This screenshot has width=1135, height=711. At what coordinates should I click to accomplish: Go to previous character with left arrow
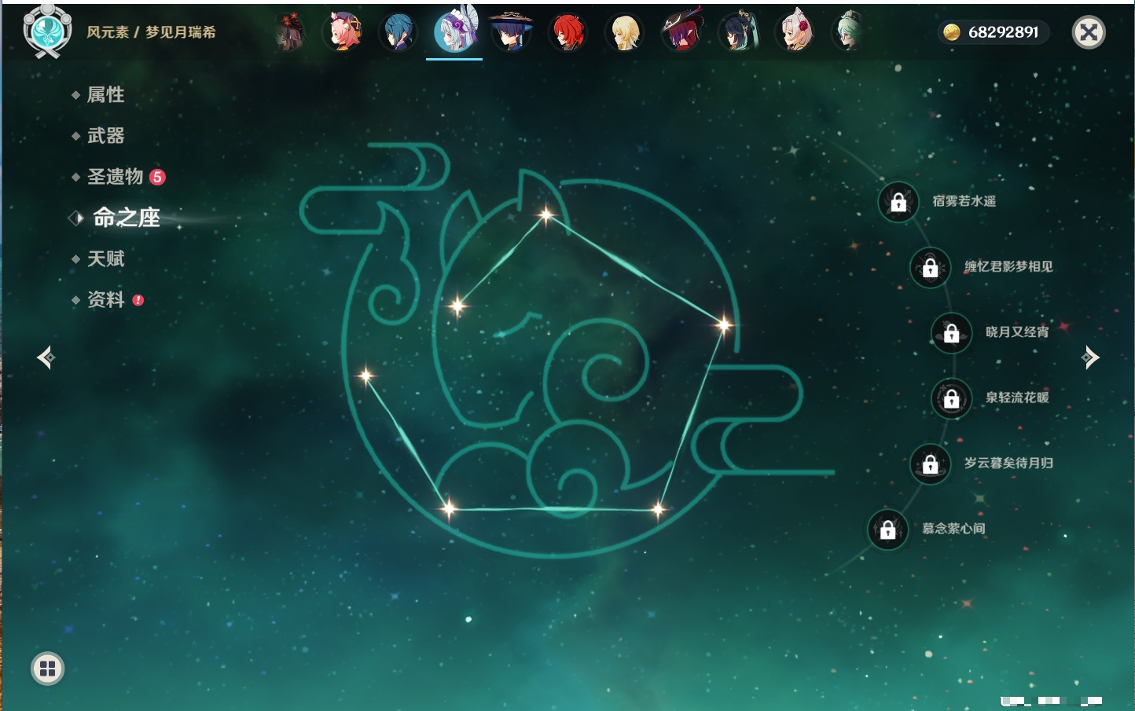coord(46,357)
